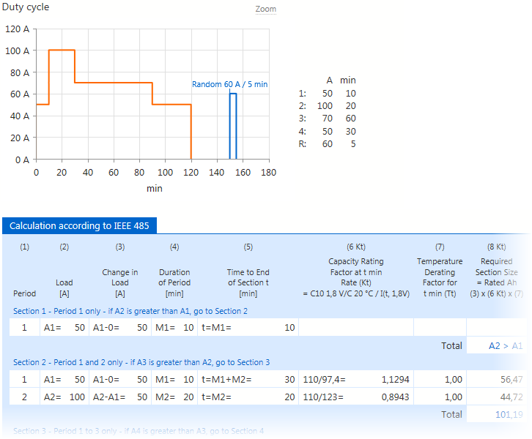This screenshot has height=439, width=532.
Task: Click the min x-axis title
Action: click(x=155, y=188)
